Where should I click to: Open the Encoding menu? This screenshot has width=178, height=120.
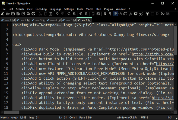tap(41, 9)
